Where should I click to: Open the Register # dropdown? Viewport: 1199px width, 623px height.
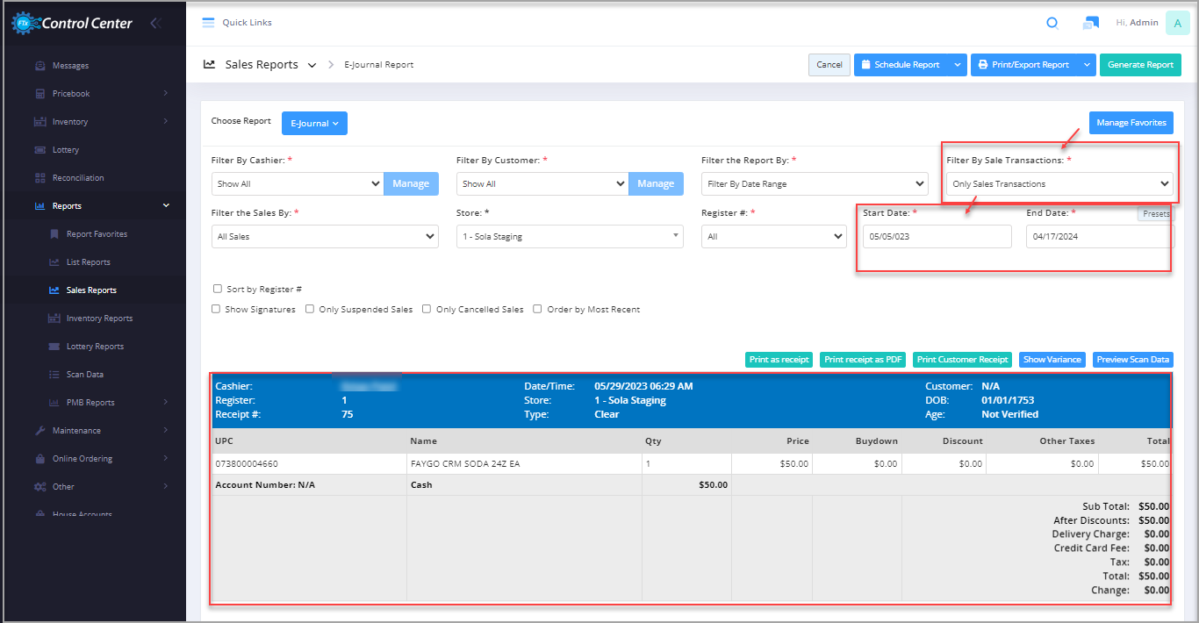(x=773, y=236)
